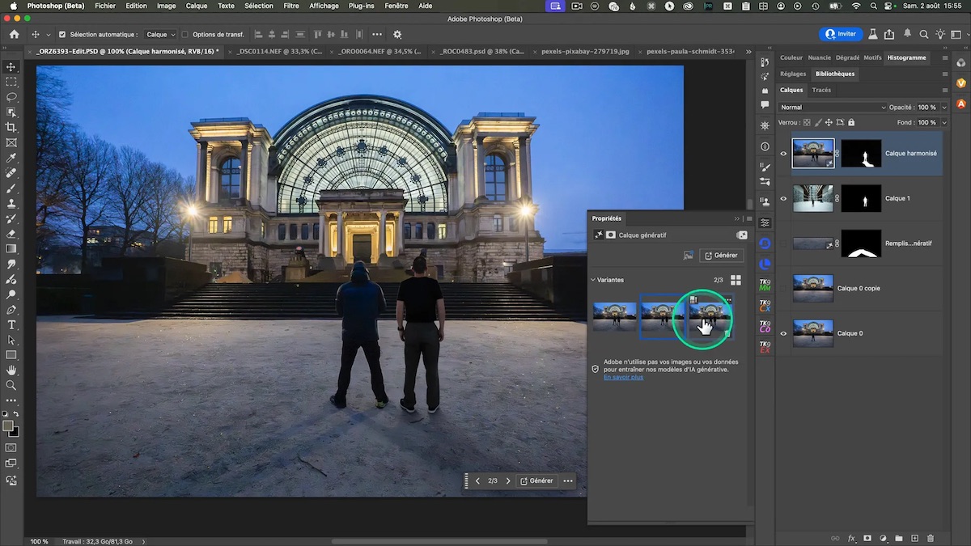Screen dimensions: 971x546
Task: Switch variants to grid view in Propriétés
Action: click(736, 280)
